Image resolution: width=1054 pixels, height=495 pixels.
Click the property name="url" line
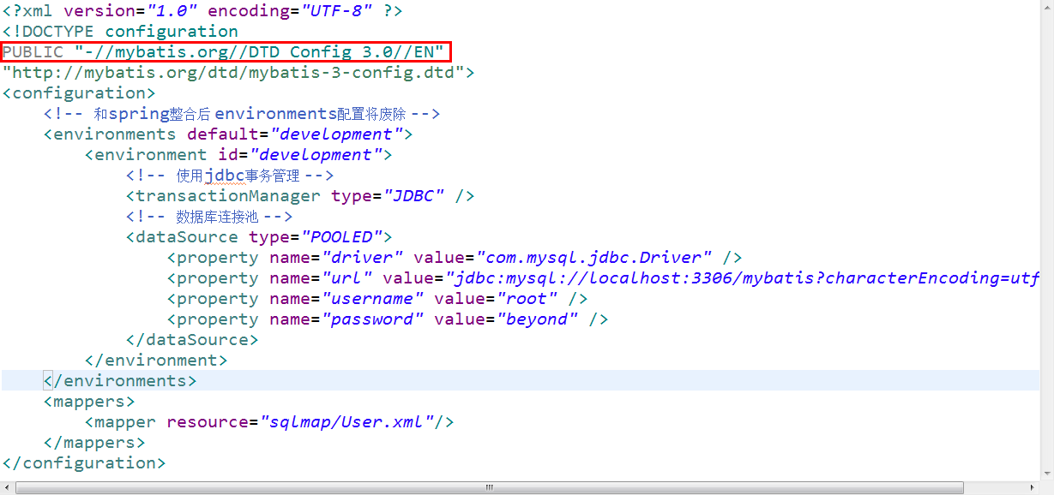tap(603, 278)
